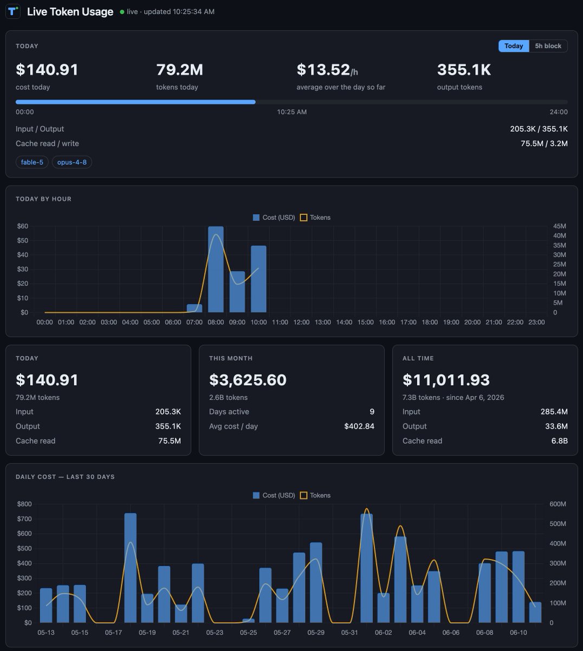Click the All Time Output value 33.6M
Image resolution: width=583 pixels, height=651 pixels.
(556, 426)
